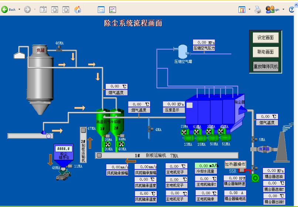Click the printer icon
The width and height of the screenshot is (298, 207).
[x=258, y=10]
